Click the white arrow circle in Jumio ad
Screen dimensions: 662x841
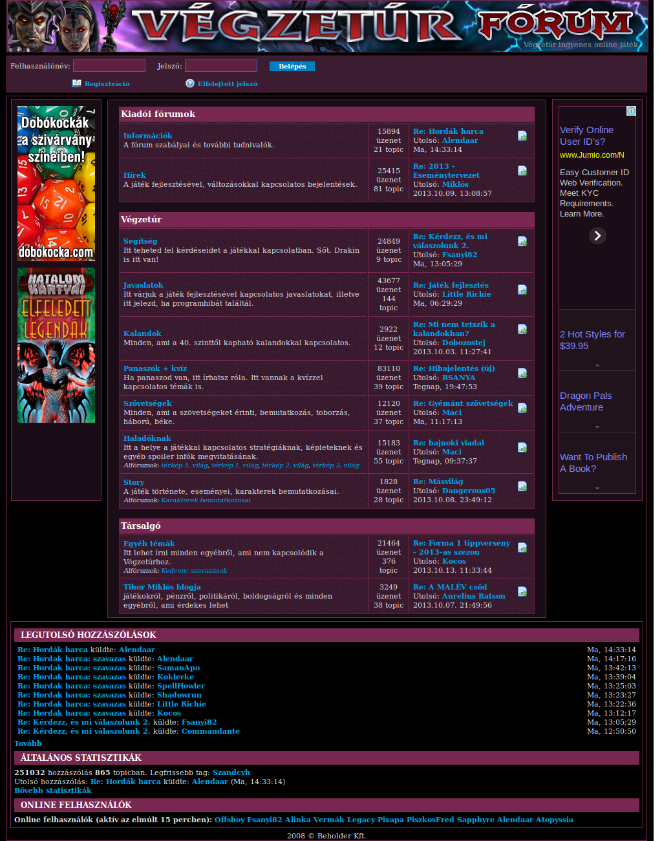[x=597, y=236]
